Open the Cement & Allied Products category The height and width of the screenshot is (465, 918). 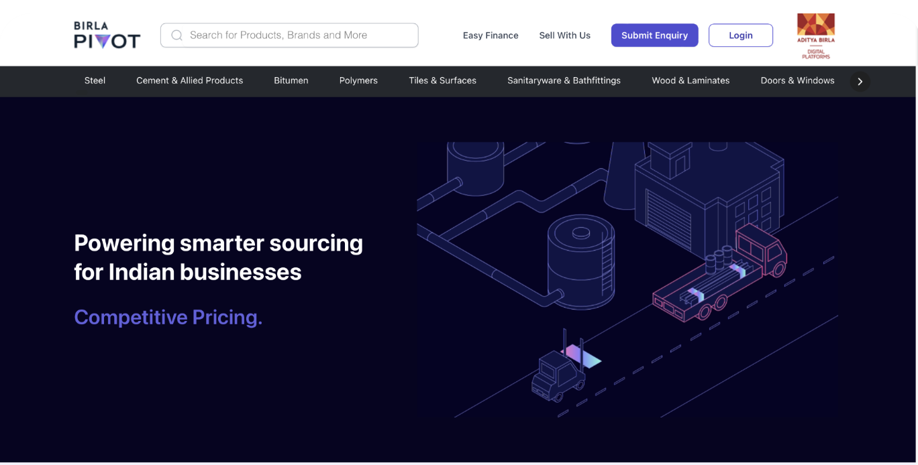(x=190, y=80)
